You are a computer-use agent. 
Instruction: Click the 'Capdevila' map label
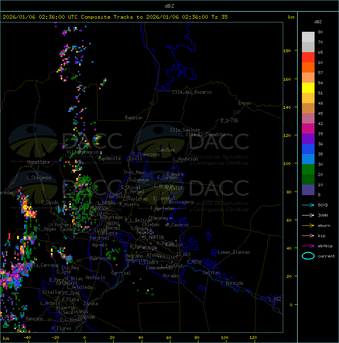tap(110, 158)
